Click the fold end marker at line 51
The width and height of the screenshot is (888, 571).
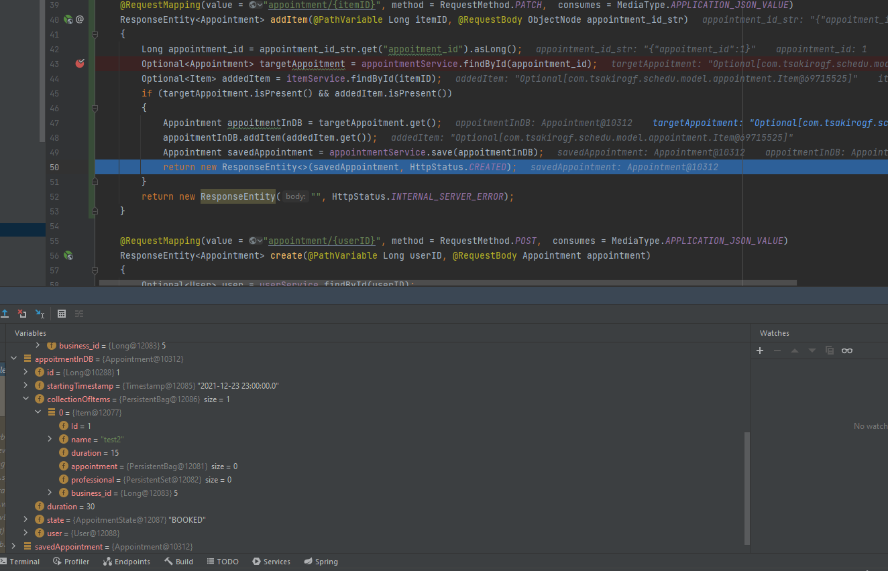(x=95, y=182)
